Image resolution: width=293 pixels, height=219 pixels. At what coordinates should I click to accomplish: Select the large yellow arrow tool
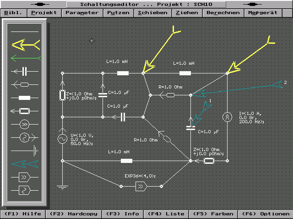pyautogui.click(x=25, y=45)
